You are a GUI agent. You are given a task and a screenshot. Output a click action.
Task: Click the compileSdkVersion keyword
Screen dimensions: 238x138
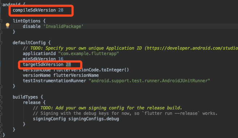coord(34,10)
